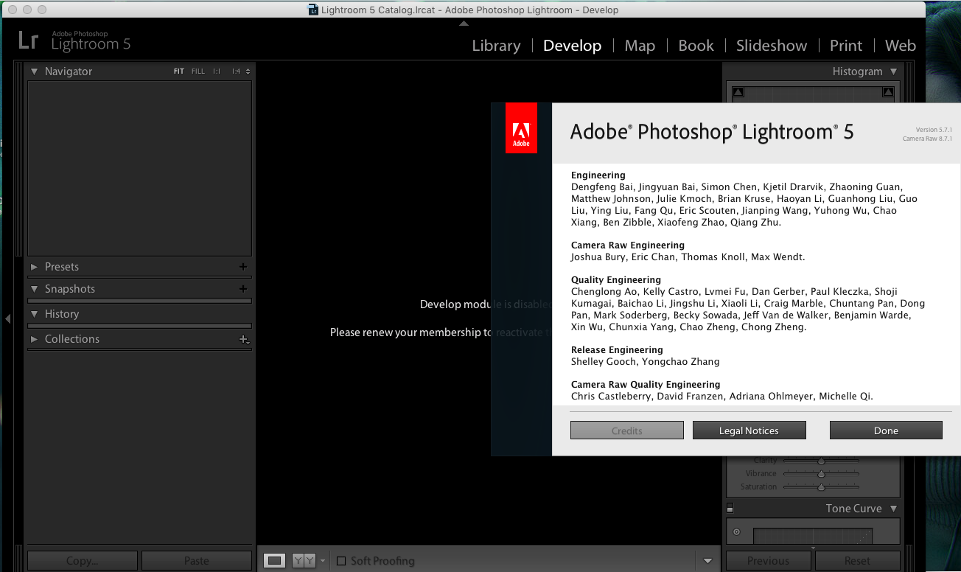Go to the Book module
Viewport: 961px width, 572px height.
pyautogui.click(x=696, y=46)
